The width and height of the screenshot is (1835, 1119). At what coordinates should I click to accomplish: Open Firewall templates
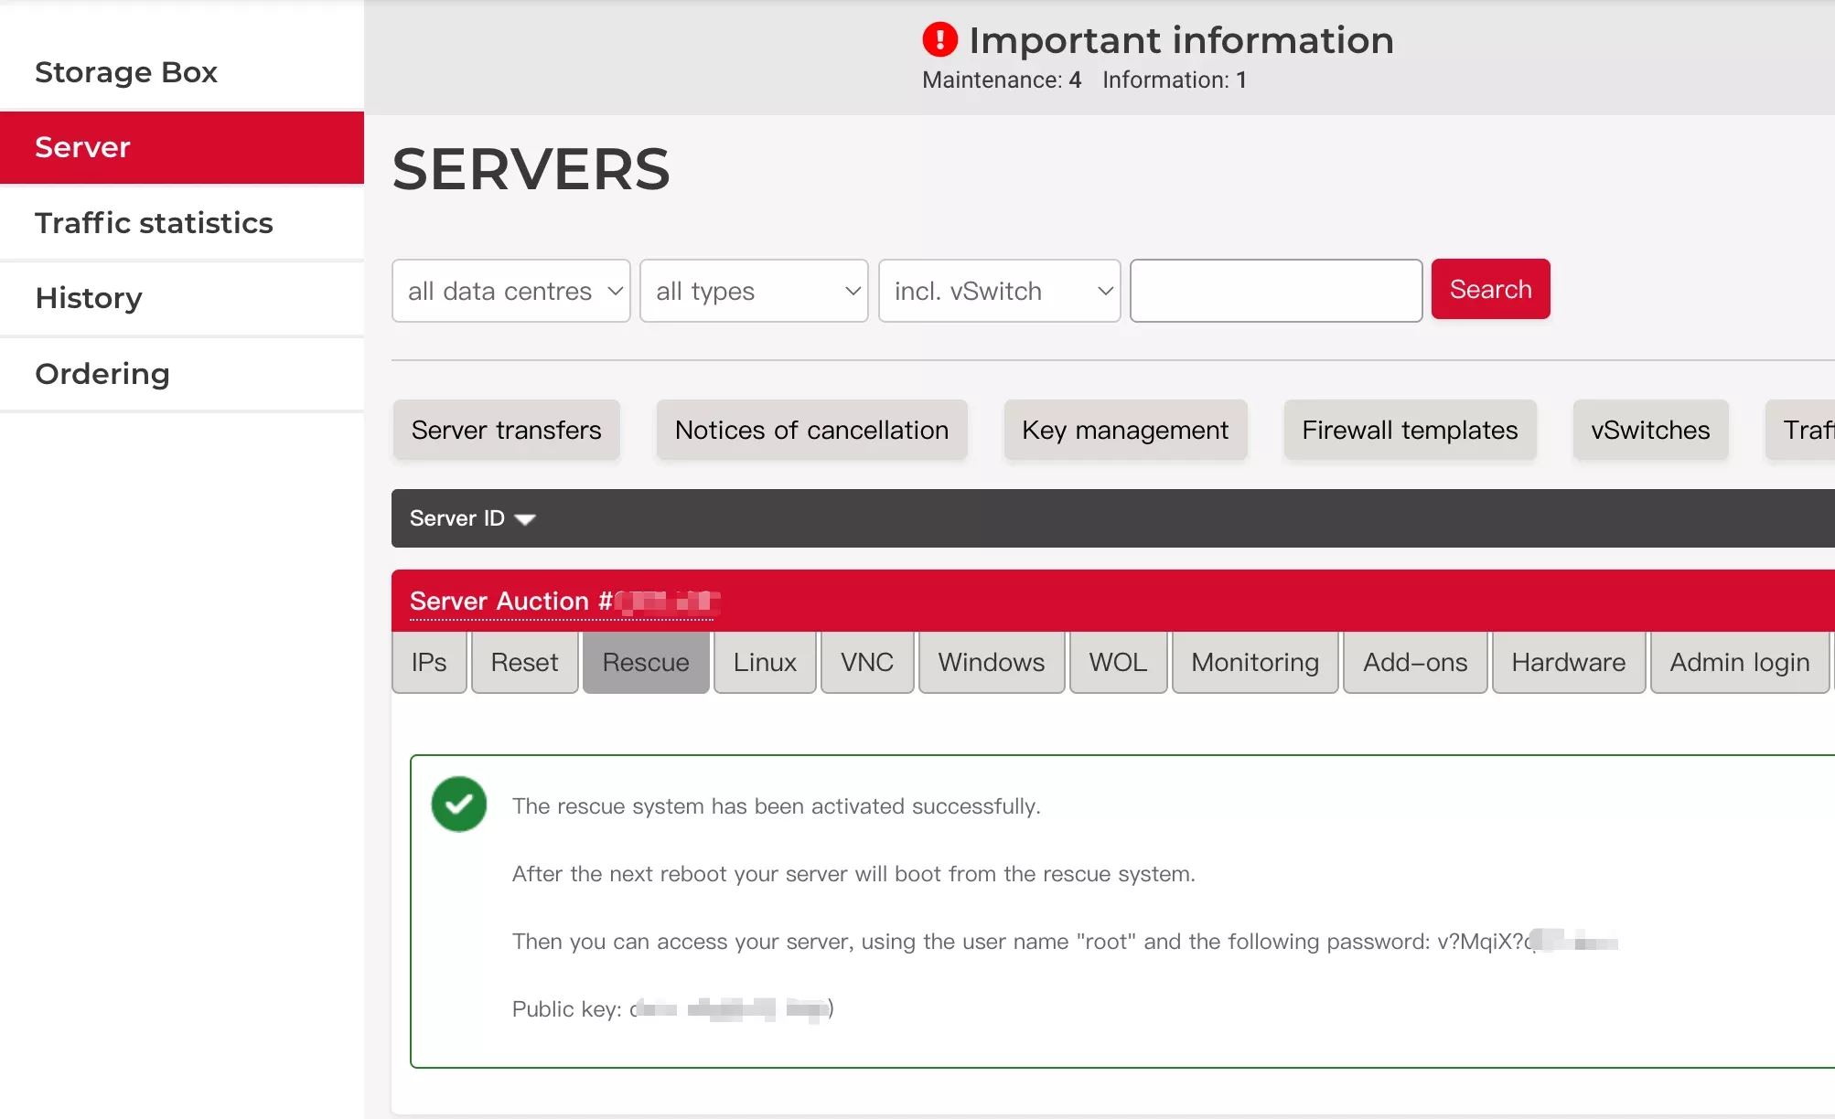1409,430
